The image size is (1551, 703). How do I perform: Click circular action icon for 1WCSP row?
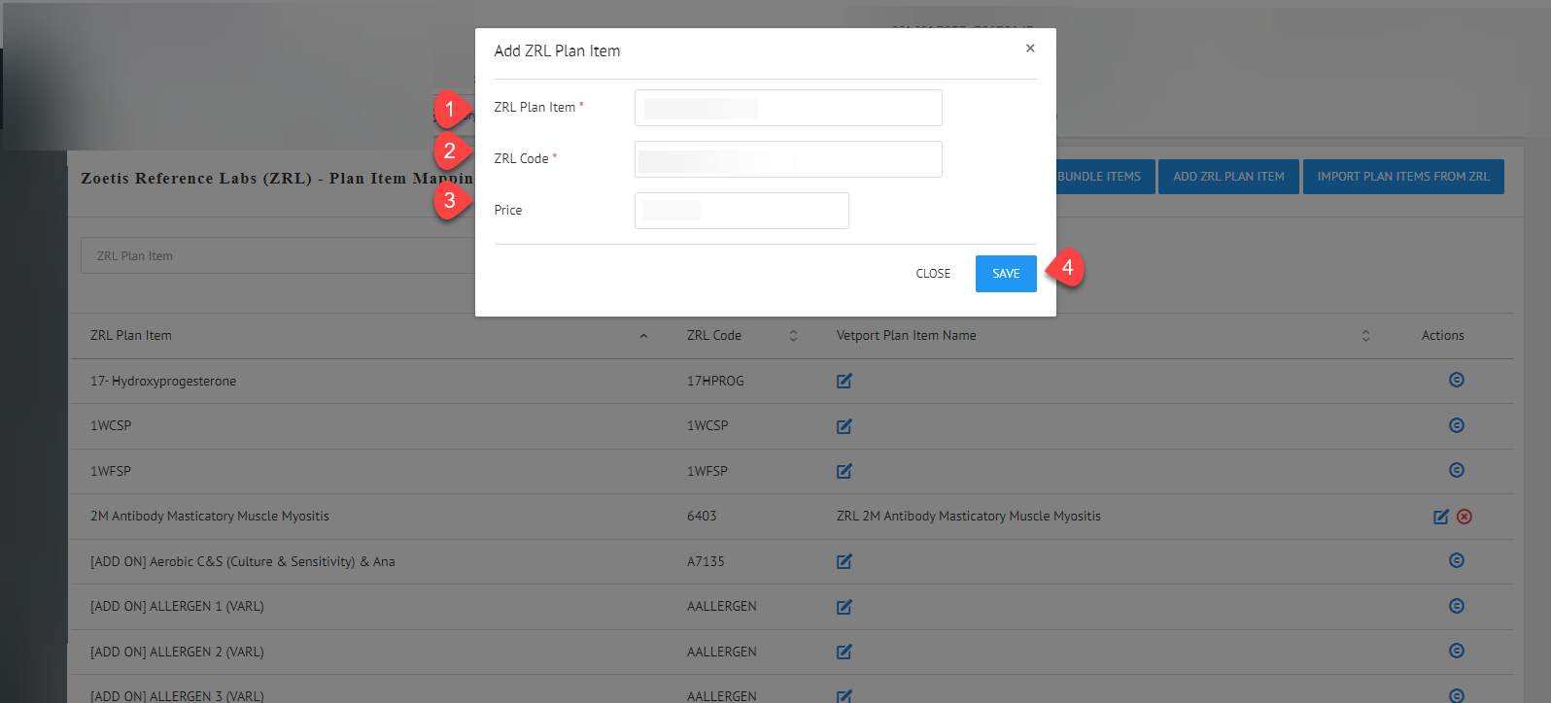coord(1457,425)
